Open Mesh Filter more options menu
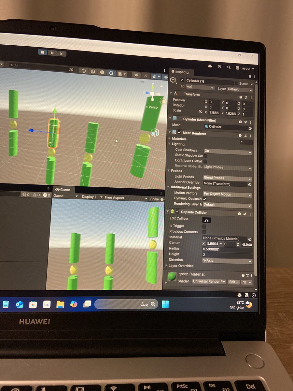This screenshot has height=391, width=293. pos(251,123)
